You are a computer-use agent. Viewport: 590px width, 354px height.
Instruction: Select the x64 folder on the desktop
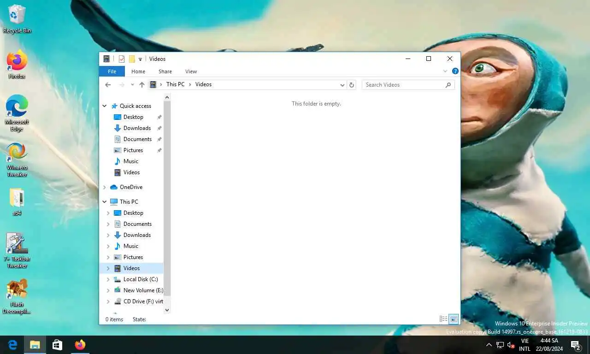17,202
